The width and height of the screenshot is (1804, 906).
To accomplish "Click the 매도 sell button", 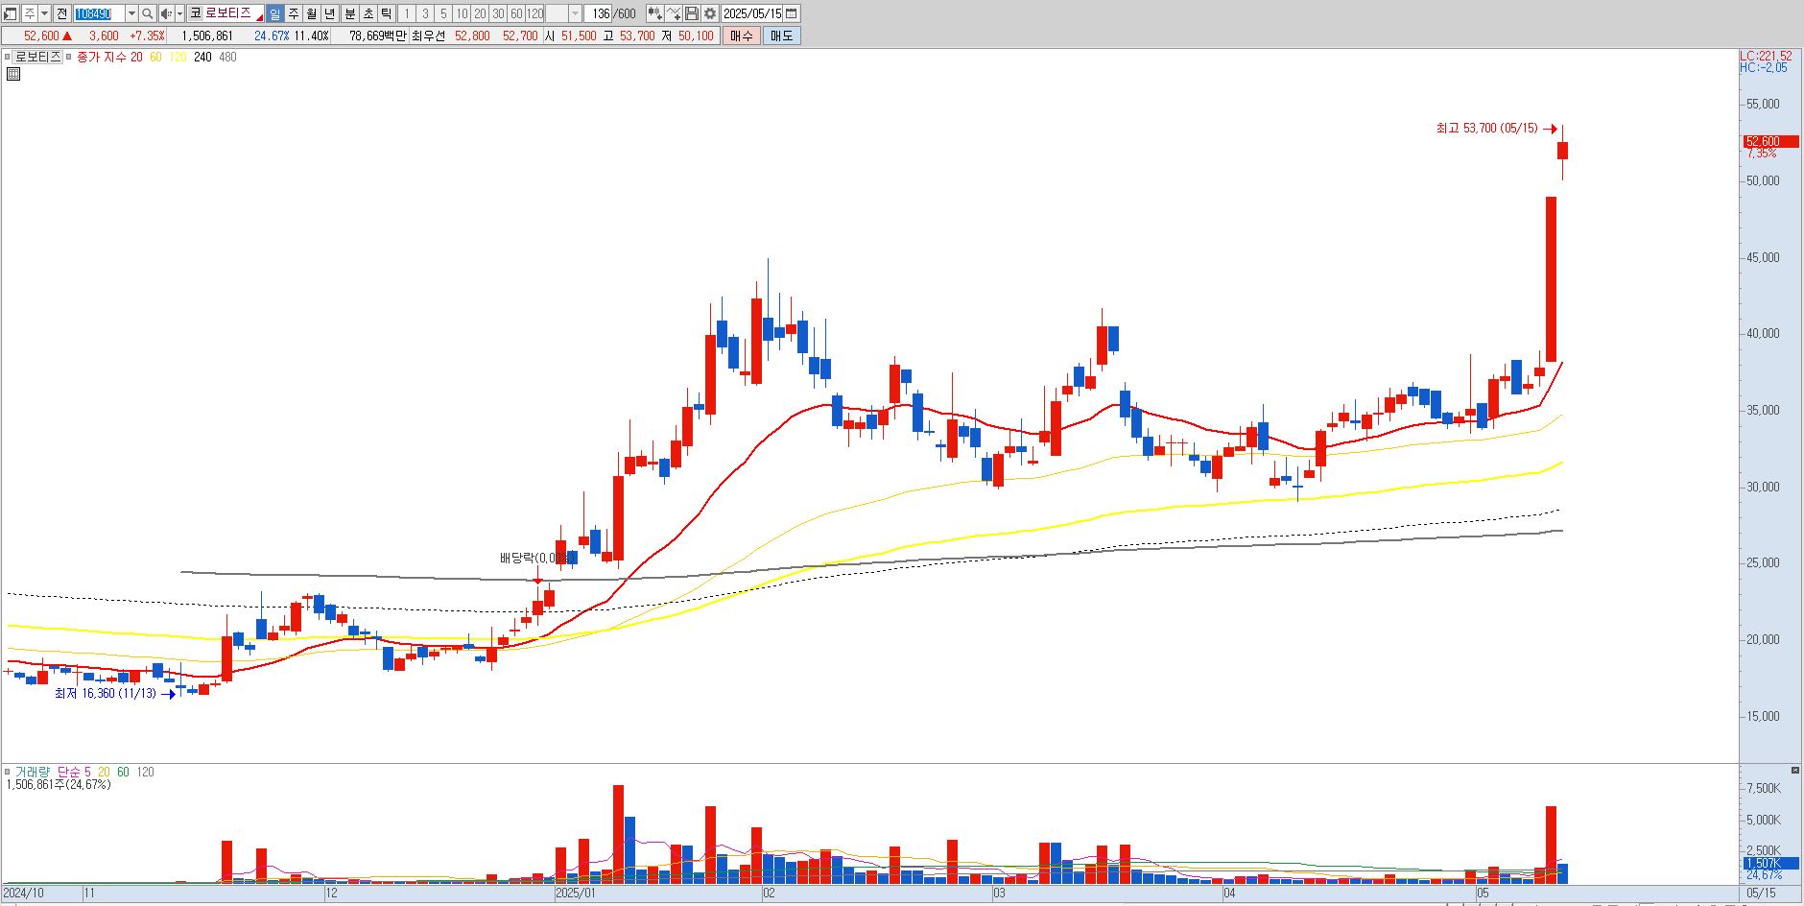I will (x=782, y=36).
